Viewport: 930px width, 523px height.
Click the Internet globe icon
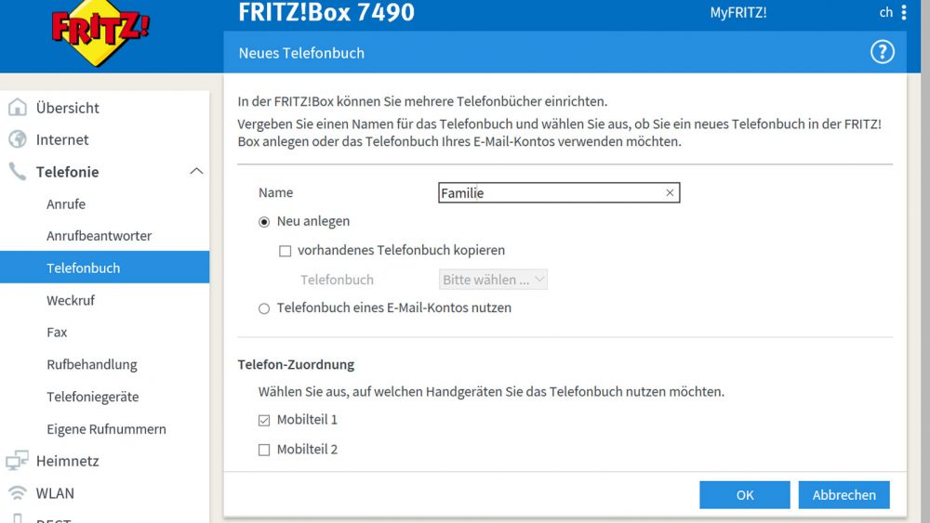pyautogui.click(x=17, y=139)
